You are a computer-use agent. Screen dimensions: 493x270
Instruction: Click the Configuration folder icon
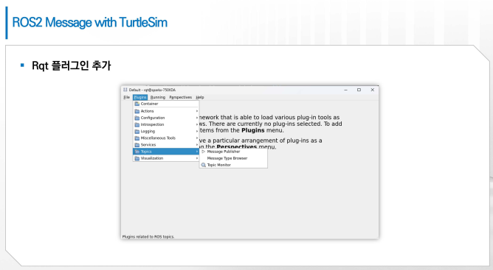tap(137, 118)
